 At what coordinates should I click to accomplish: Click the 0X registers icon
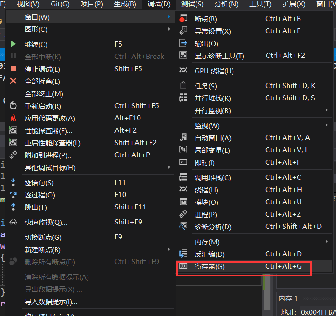coord(183,266)
